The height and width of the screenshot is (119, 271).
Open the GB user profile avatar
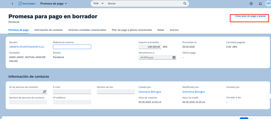[x=268, y=3]
